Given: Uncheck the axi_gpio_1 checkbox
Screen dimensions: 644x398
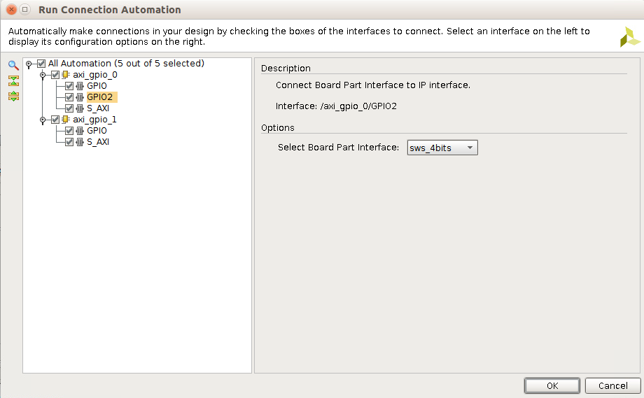Looking at the screenshot, I should [55, 120].
